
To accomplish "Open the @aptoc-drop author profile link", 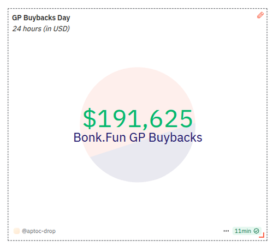I will [x=39, y=231].
